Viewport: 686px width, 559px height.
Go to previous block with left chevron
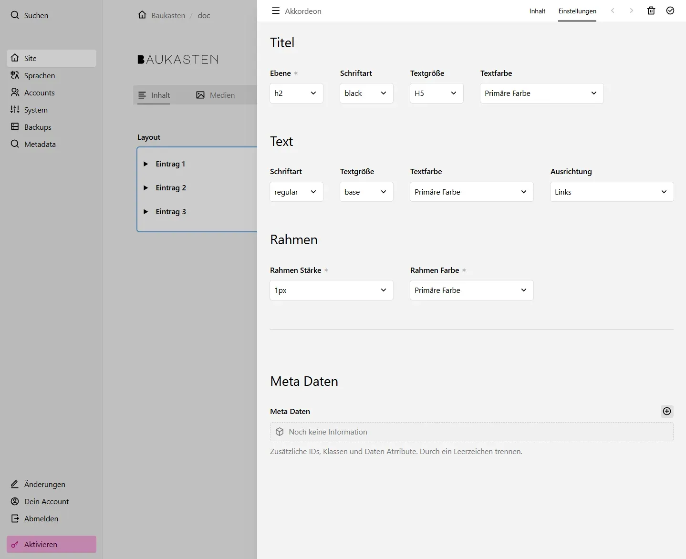click(613, 10)
